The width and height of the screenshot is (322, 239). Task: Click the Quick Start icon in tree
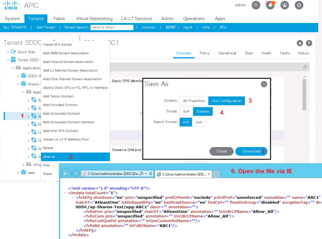[x=13, y=52]
